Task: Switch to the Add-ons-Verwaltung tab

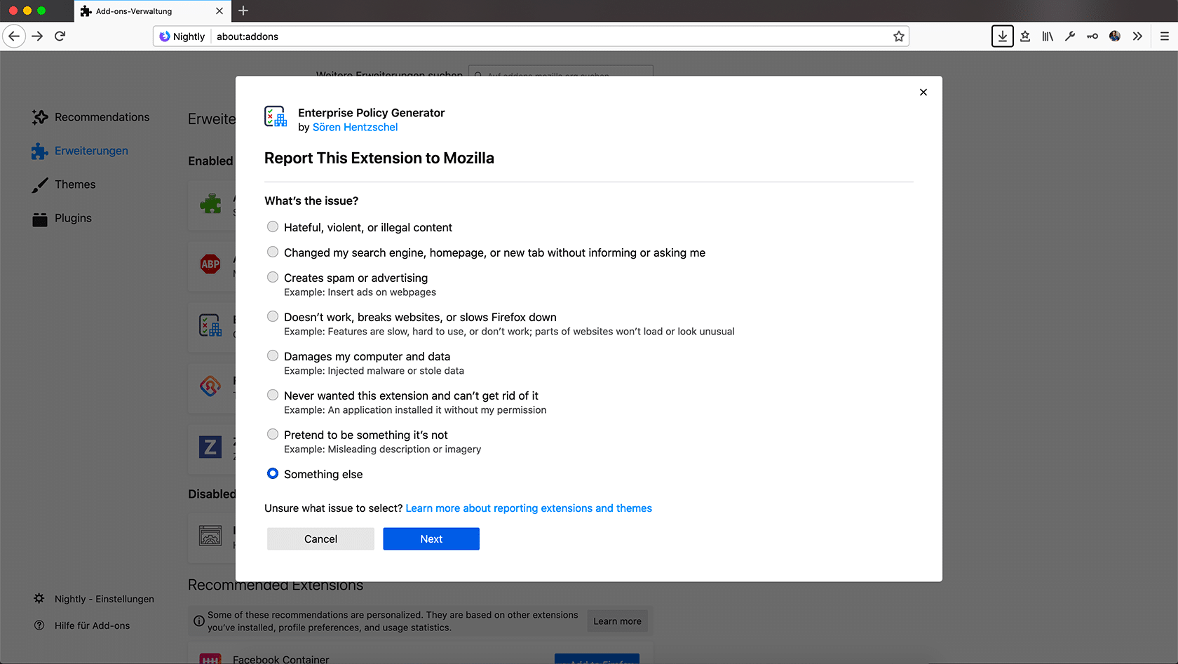Action: [x=151, y=11]
